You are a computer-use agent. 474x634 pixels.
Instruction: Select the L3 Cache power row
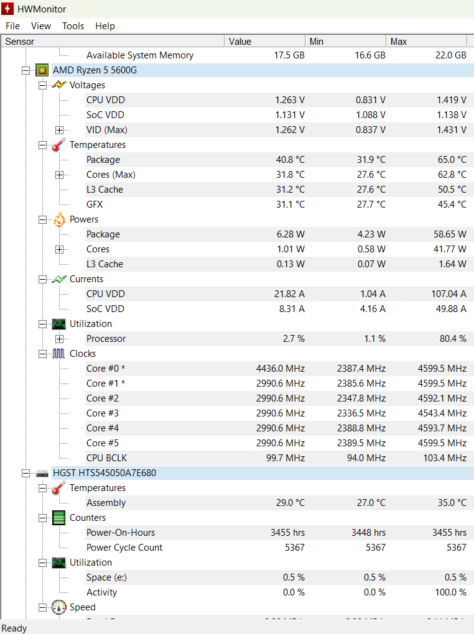coord(279,264)
